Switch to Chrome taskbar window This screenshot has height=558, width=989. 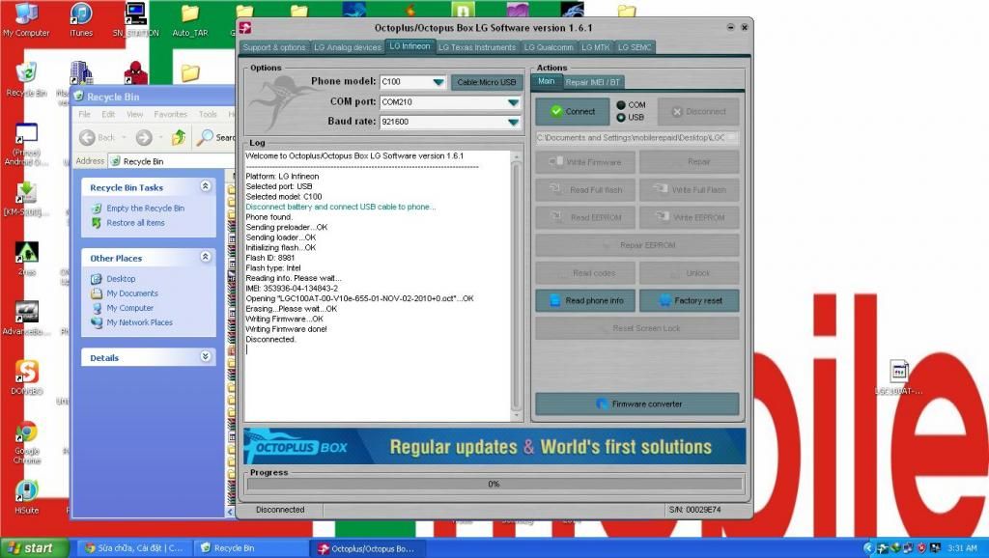point(133,548)
